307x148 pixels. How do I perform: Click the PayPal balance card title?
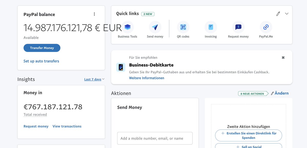coord(39,15)
